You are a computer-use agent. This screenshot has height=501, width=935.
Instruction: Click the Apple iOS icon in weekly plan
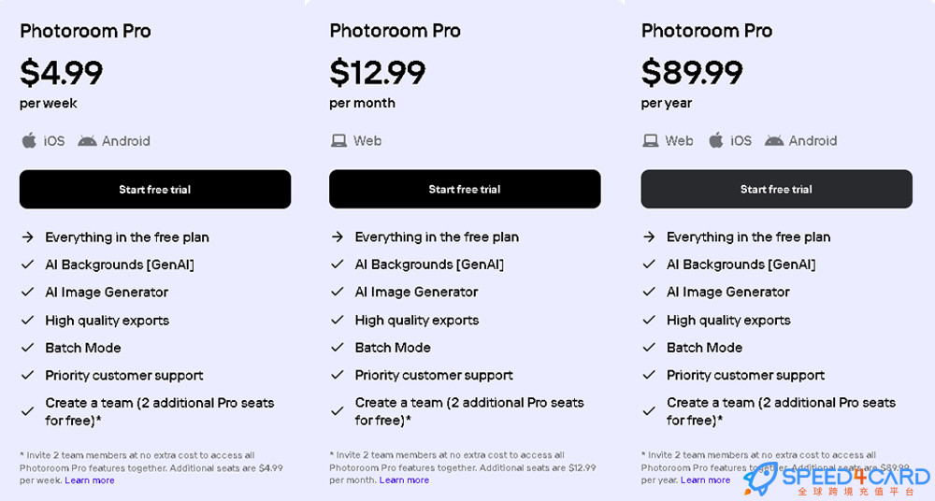click(29, 141)
